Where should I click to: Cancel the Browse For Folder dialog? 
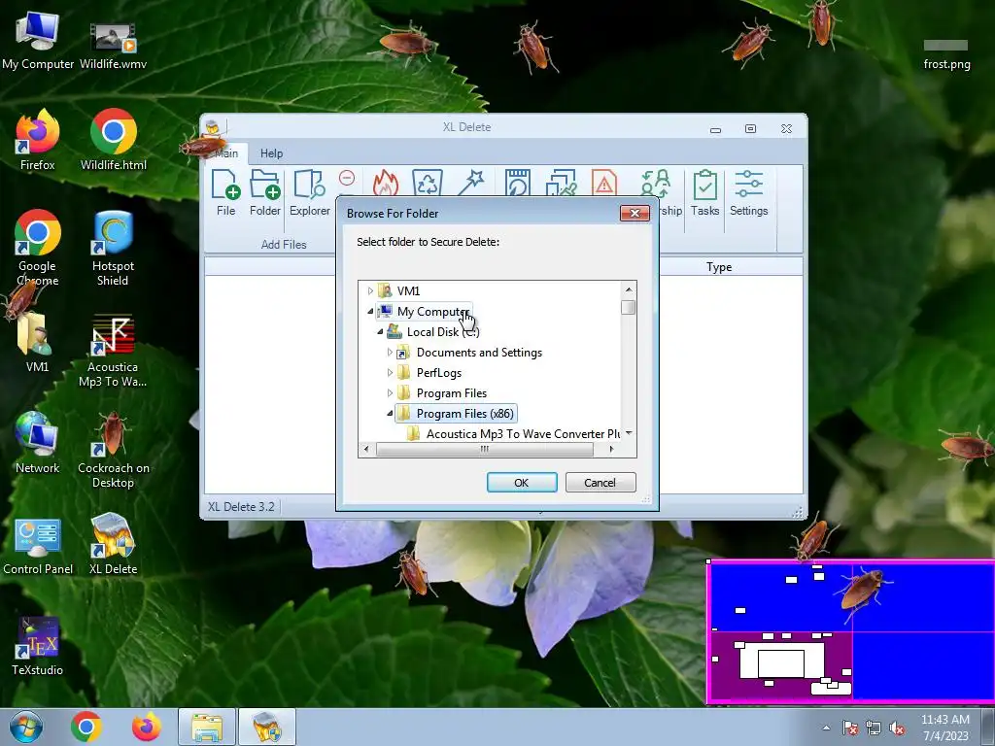tap(600, 483)
